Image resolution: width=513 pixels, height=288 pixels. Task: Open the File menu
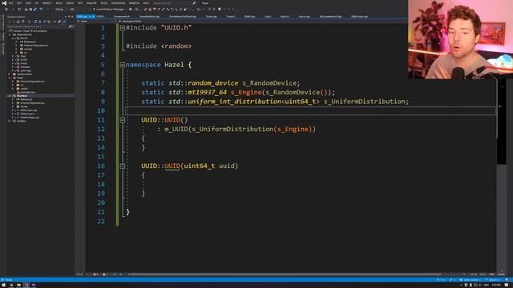pos(10,3)
